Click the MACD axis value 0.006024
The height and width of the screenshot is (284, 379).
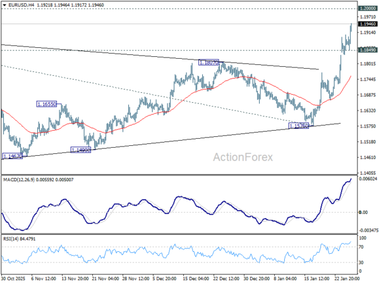point(368,179)
